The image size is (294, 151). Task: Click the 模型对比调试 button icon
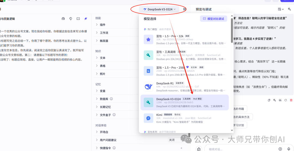point(204,19)
